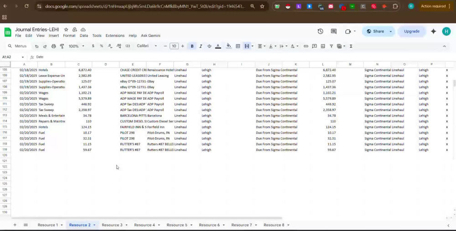Increase font size plus button
Image resolution: width=456 pixels, height=231 pixels.
click(x=183, y=46)
